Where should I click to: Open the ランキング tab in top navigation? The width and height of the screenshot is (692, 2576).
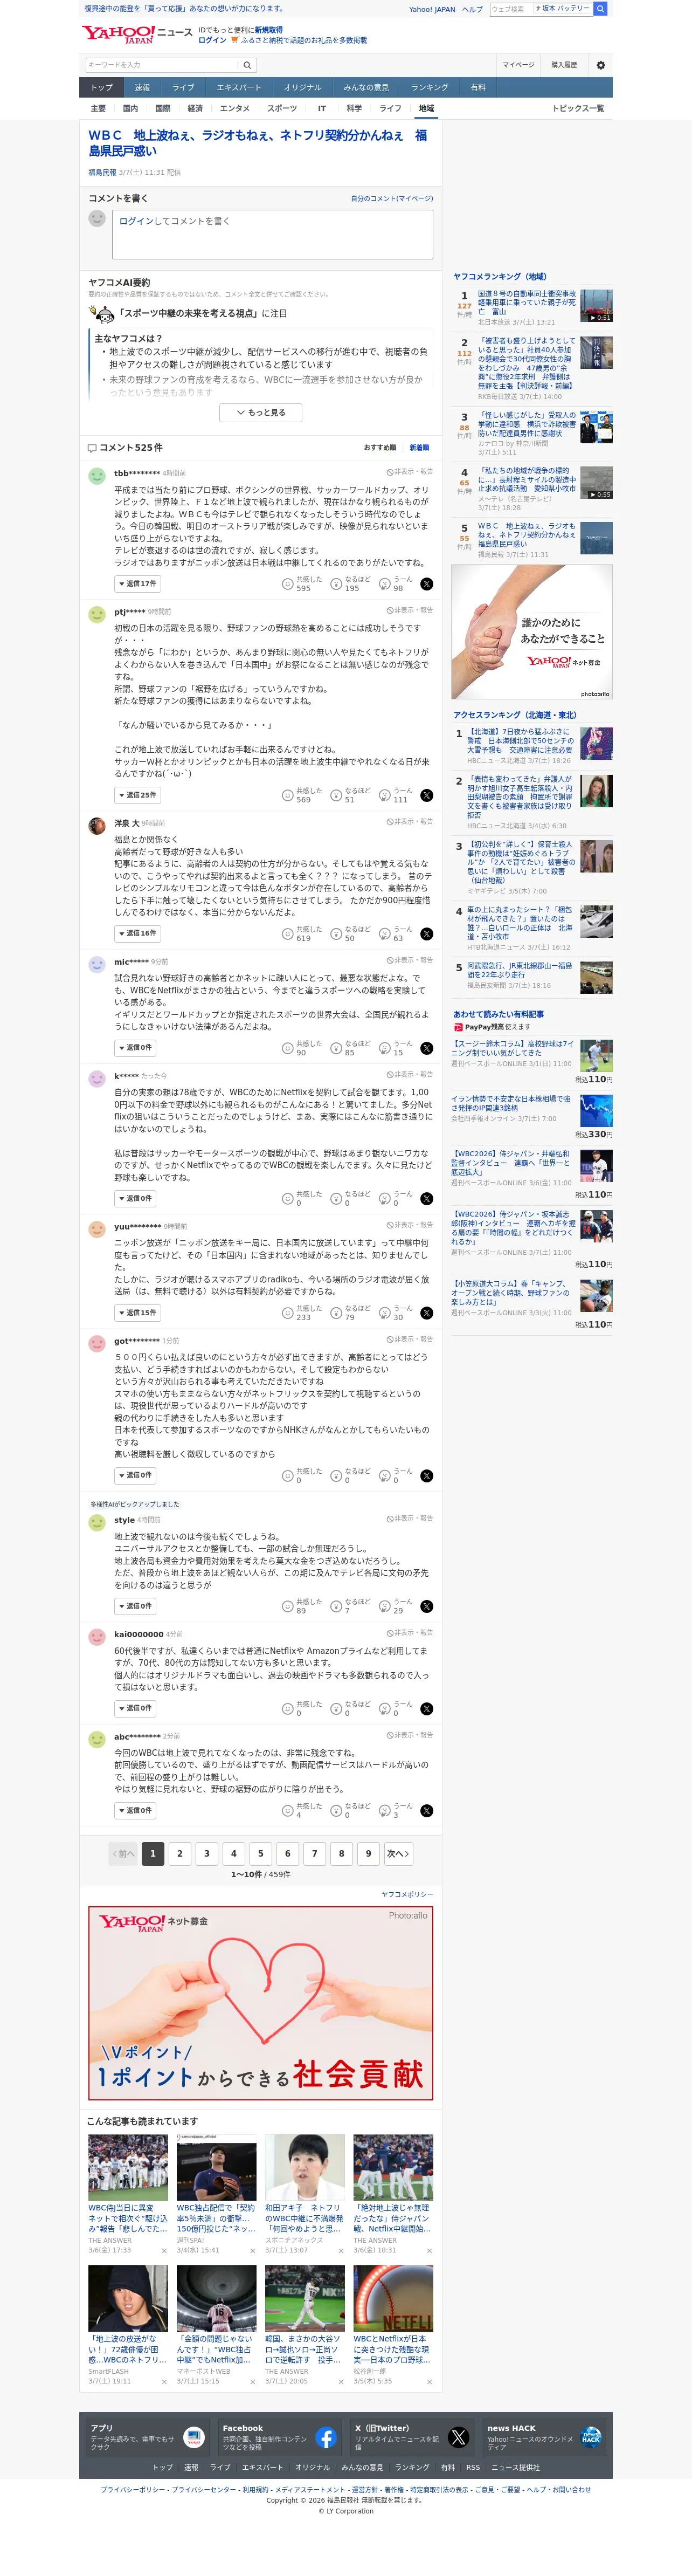430,88
